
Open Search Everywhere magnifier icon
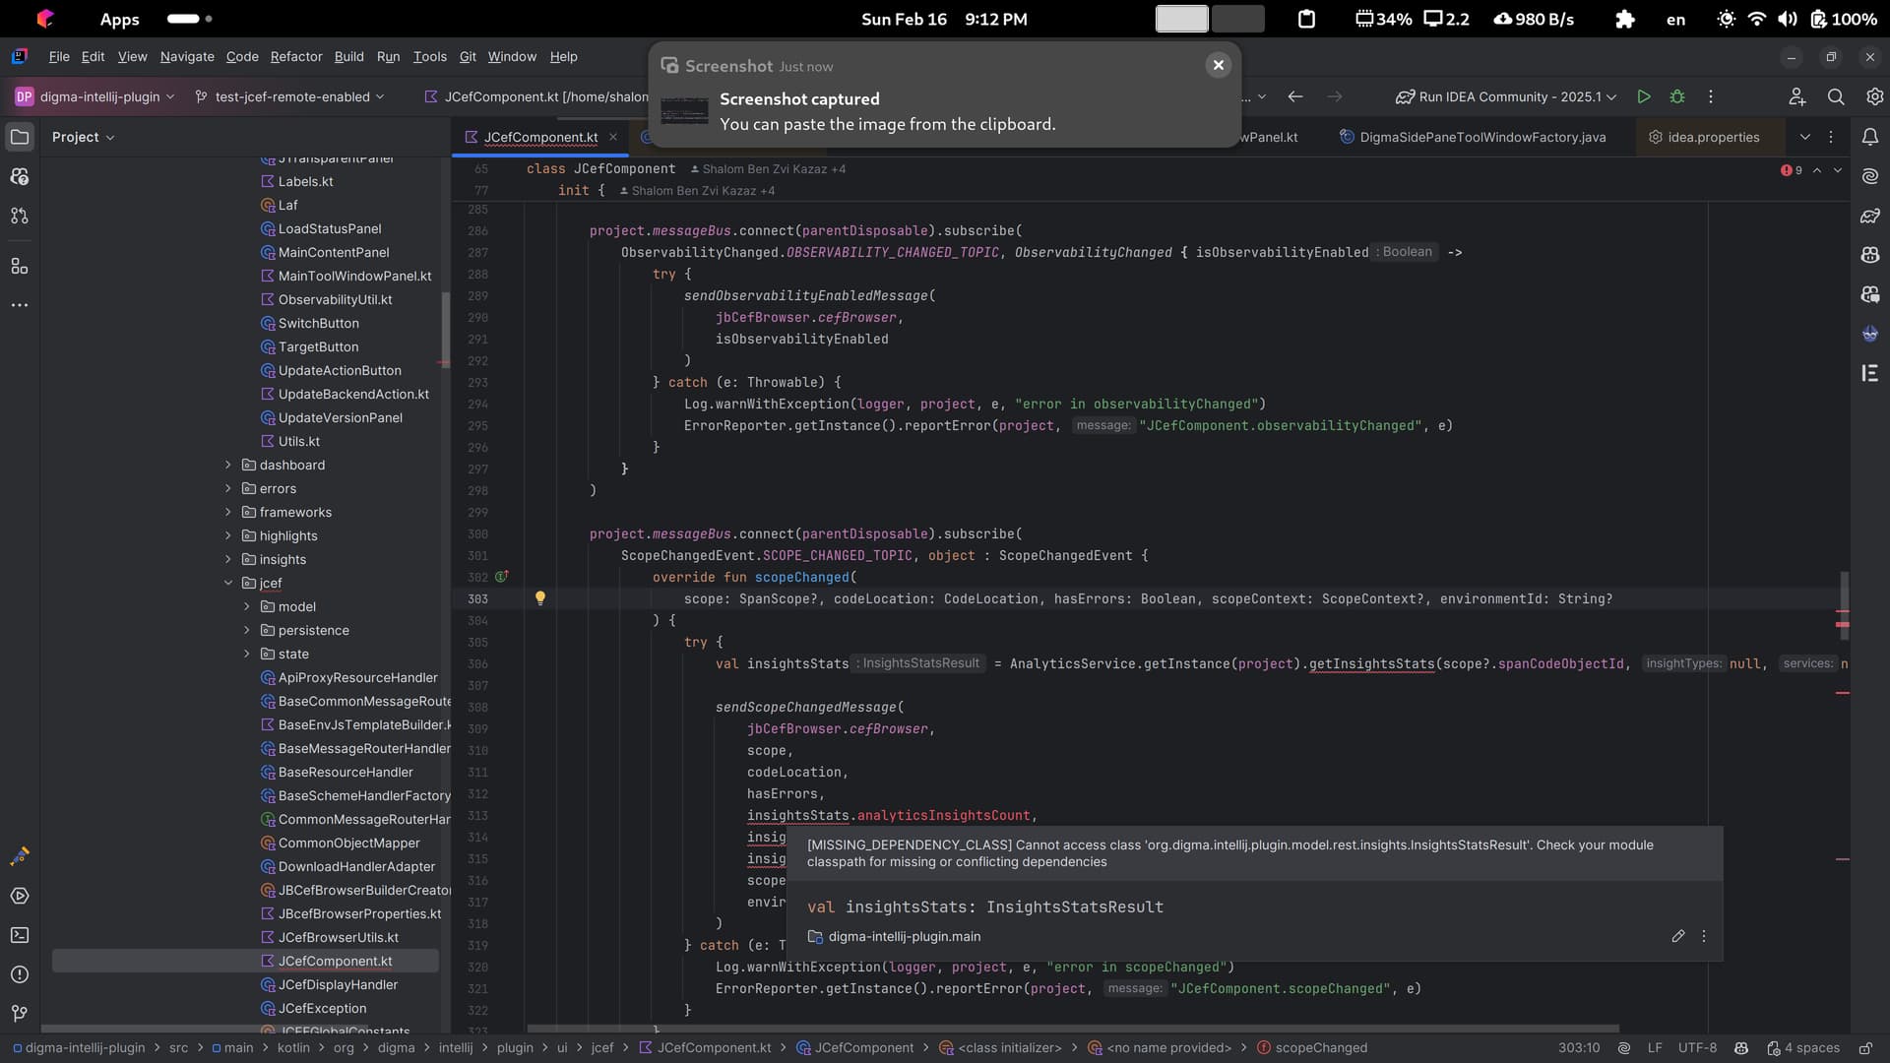coord(1836,96)
